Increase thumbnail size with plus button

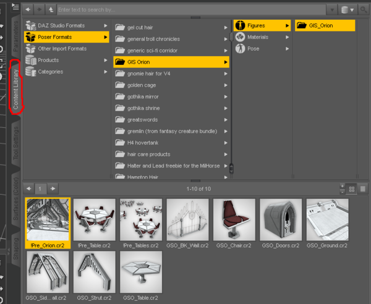[342, 186]
